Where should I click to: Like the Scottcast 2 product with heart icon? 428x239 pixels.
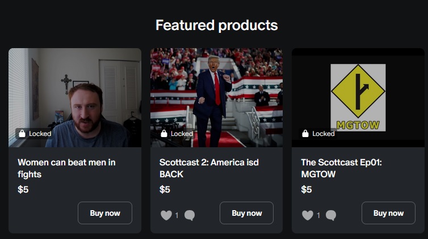pos(166,215)
